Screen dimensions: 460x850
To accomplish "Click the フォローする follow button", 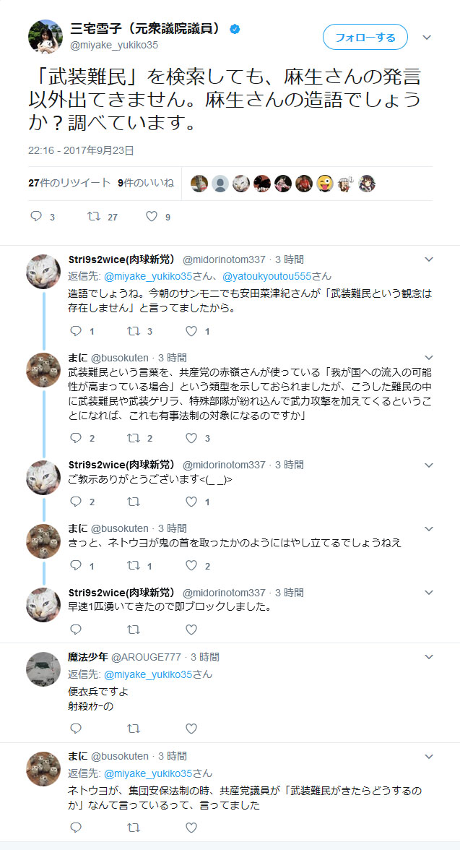I will point(365,38).
